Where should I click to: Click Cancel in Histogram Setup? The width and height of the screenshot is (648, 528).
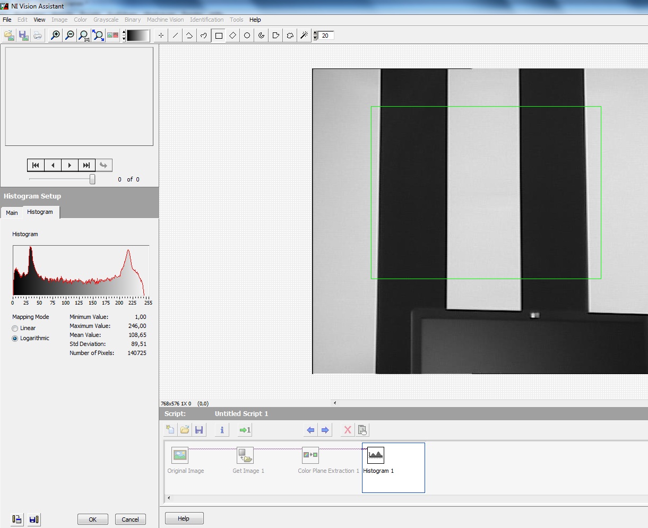click(x=130, y=520)
